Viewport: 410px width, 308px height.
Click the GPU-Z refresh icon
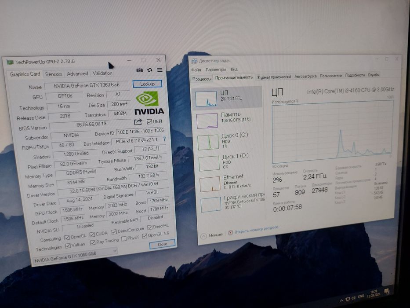(x=149, y=70)
